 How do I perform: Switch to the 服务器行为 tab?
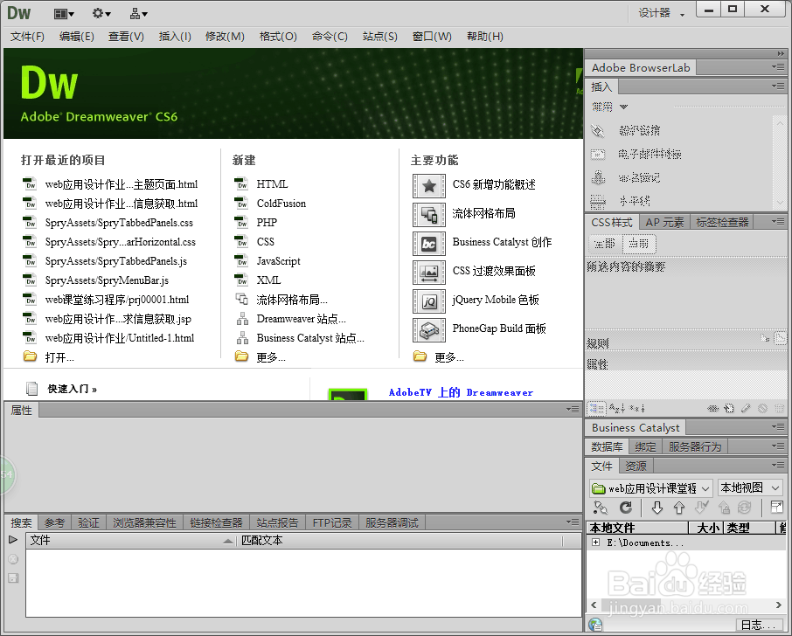coord(695,446)
